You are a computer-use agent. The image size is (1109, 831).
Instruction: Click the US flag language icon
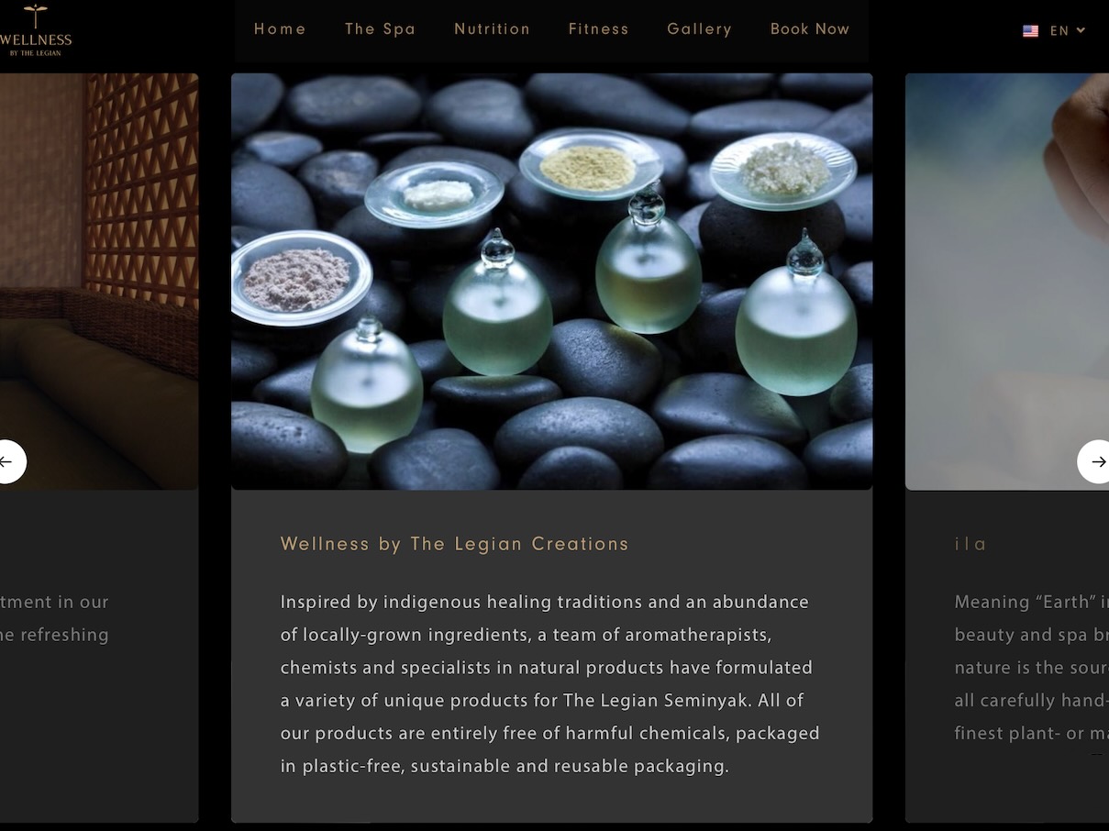point(1030,30)
